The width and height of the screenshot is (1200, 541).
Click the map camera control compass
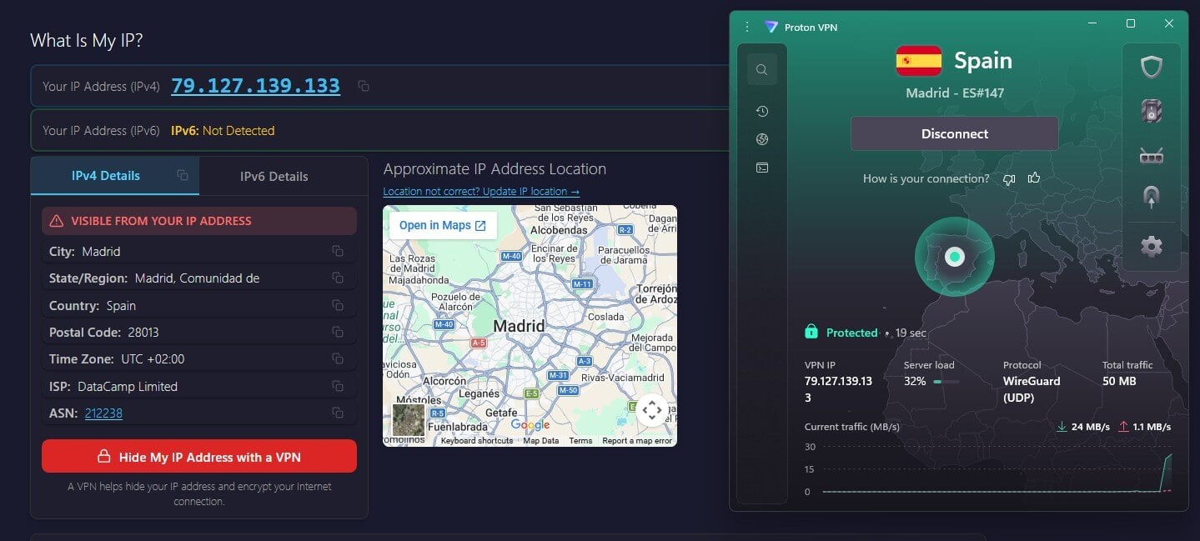[652, 409]
